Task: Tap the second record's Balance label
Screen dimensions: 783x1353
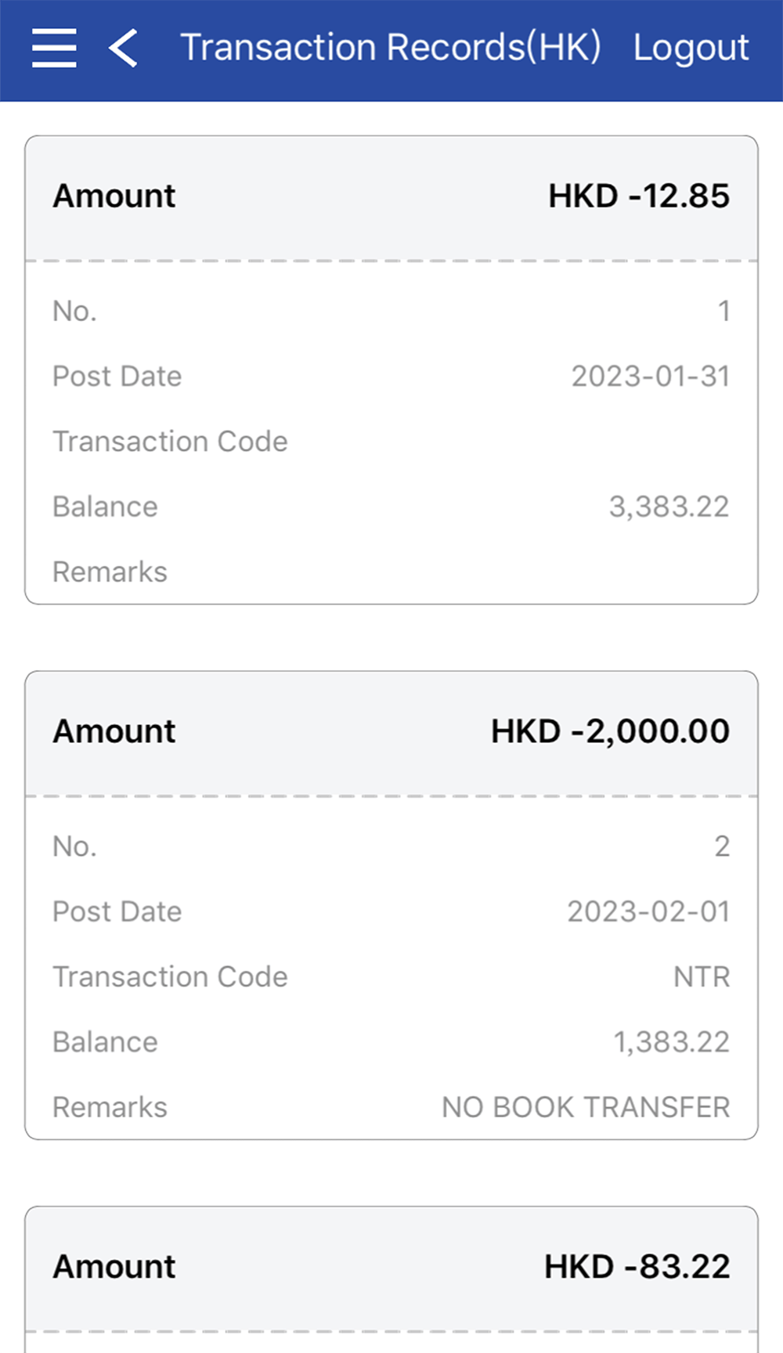Action: tap(105, 1043)
